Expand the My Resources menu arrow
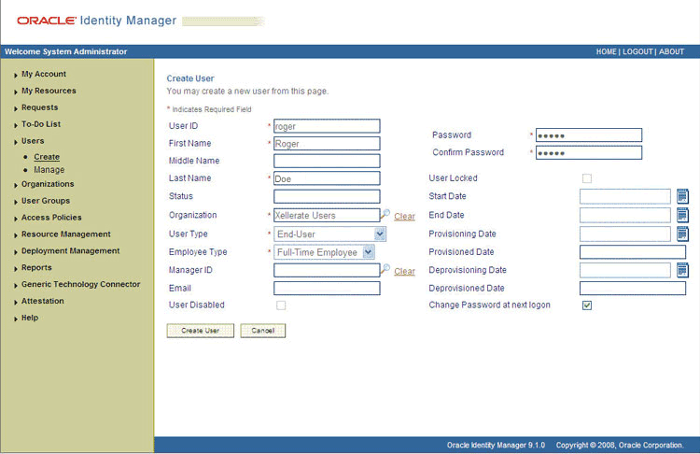 coord(16,92)
